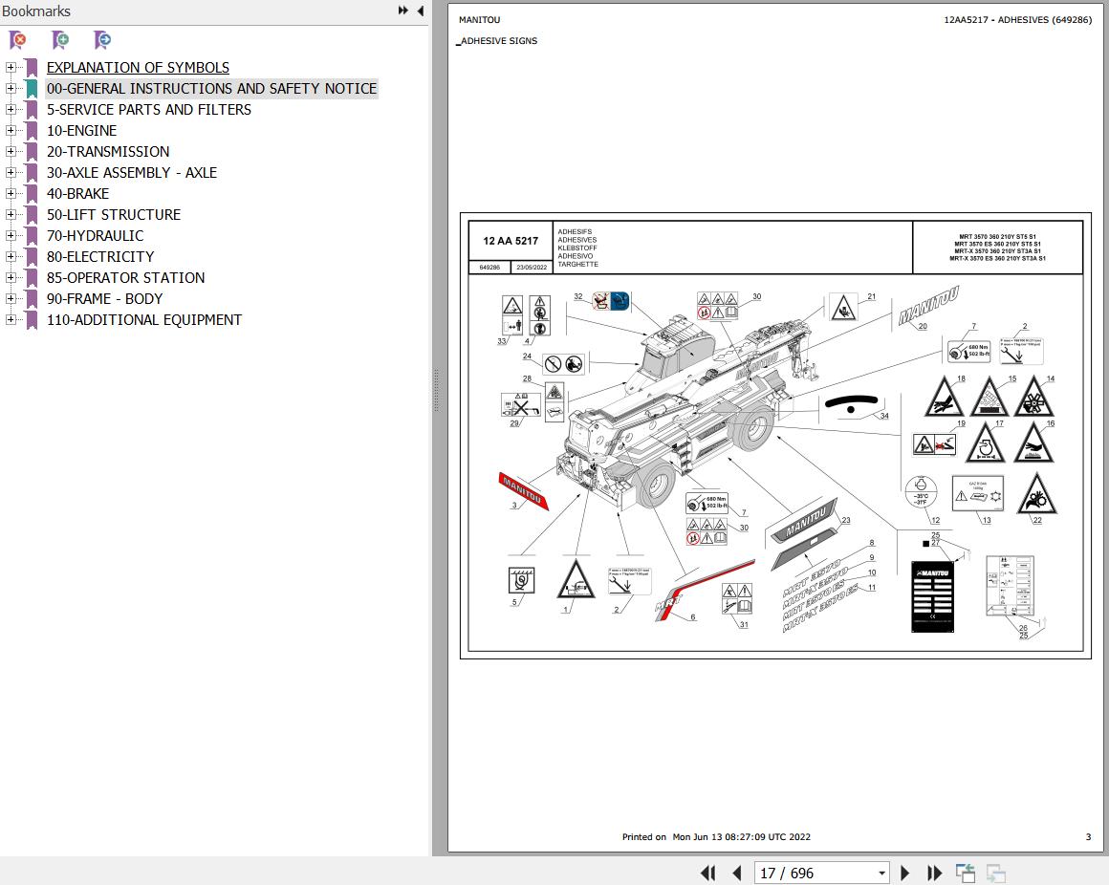The height and width of the screenshot is (885, 1109).
Task: Go to the first page
Action: [x=708, y=873]
